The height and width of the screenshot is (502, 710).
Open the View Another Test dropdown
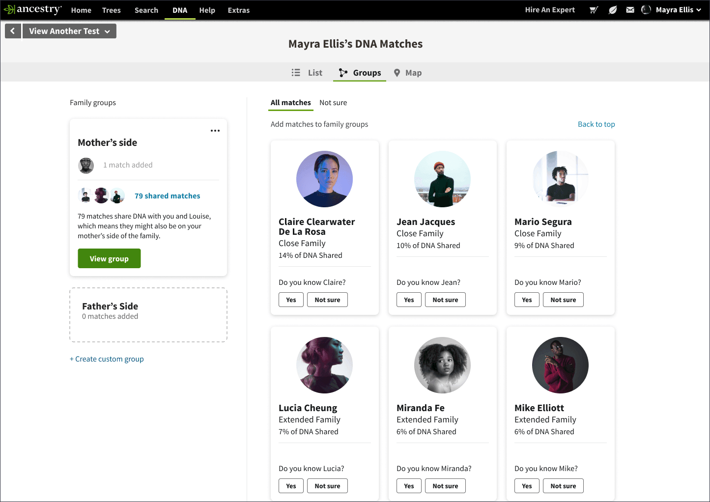[69, 31]
